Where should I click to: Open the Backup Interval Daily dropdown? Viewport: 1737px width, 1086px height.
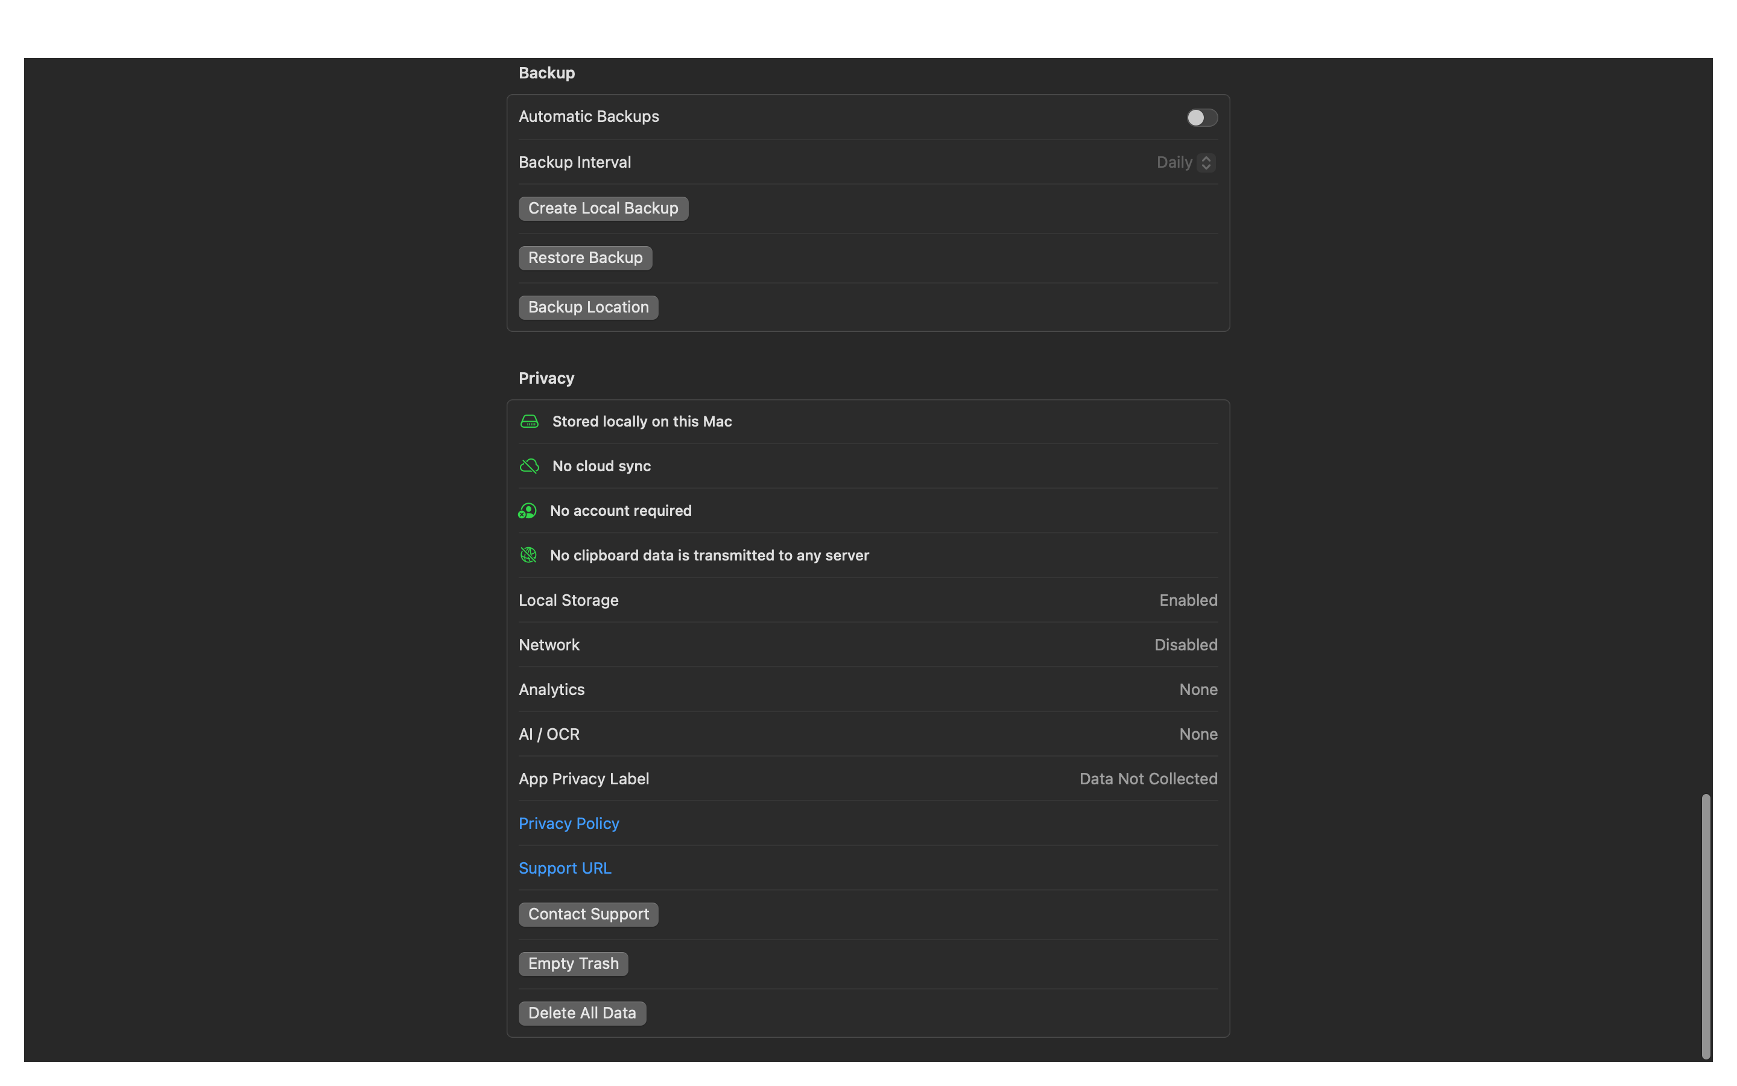coord(1185,162)
